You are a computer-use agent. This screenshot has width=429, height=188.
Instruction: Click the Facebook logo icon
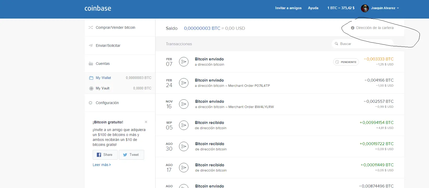(99, 155)
